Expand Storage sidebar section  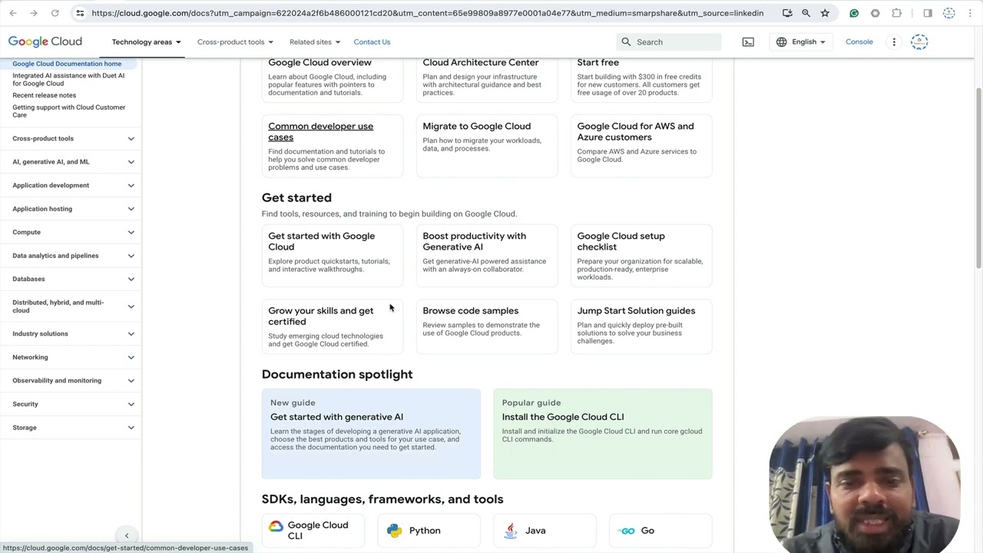click(71, 428)
